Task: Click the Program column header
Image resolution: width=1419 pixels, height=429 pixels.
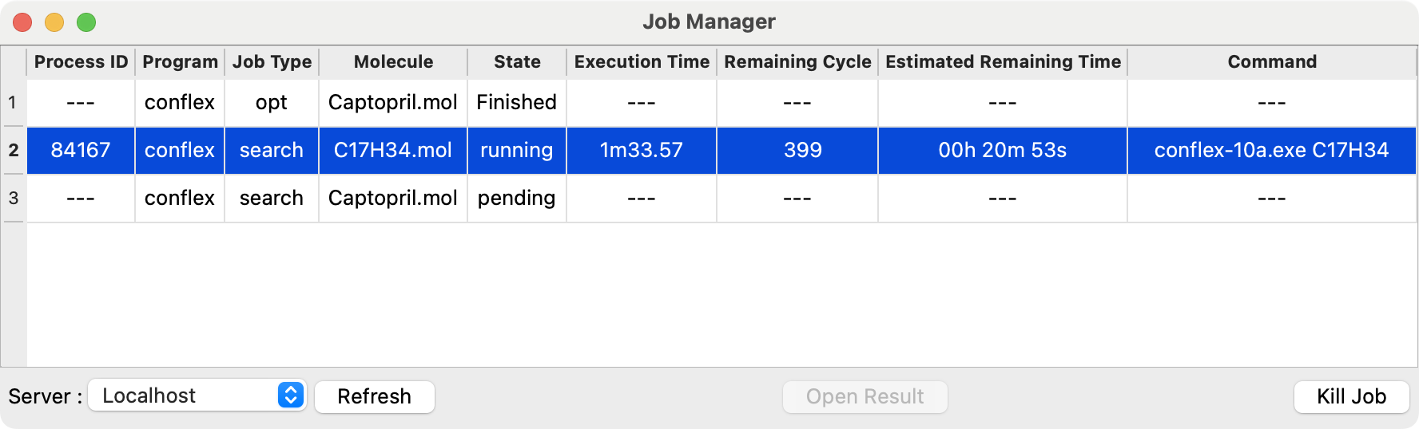Action: (x=180, y=62)
